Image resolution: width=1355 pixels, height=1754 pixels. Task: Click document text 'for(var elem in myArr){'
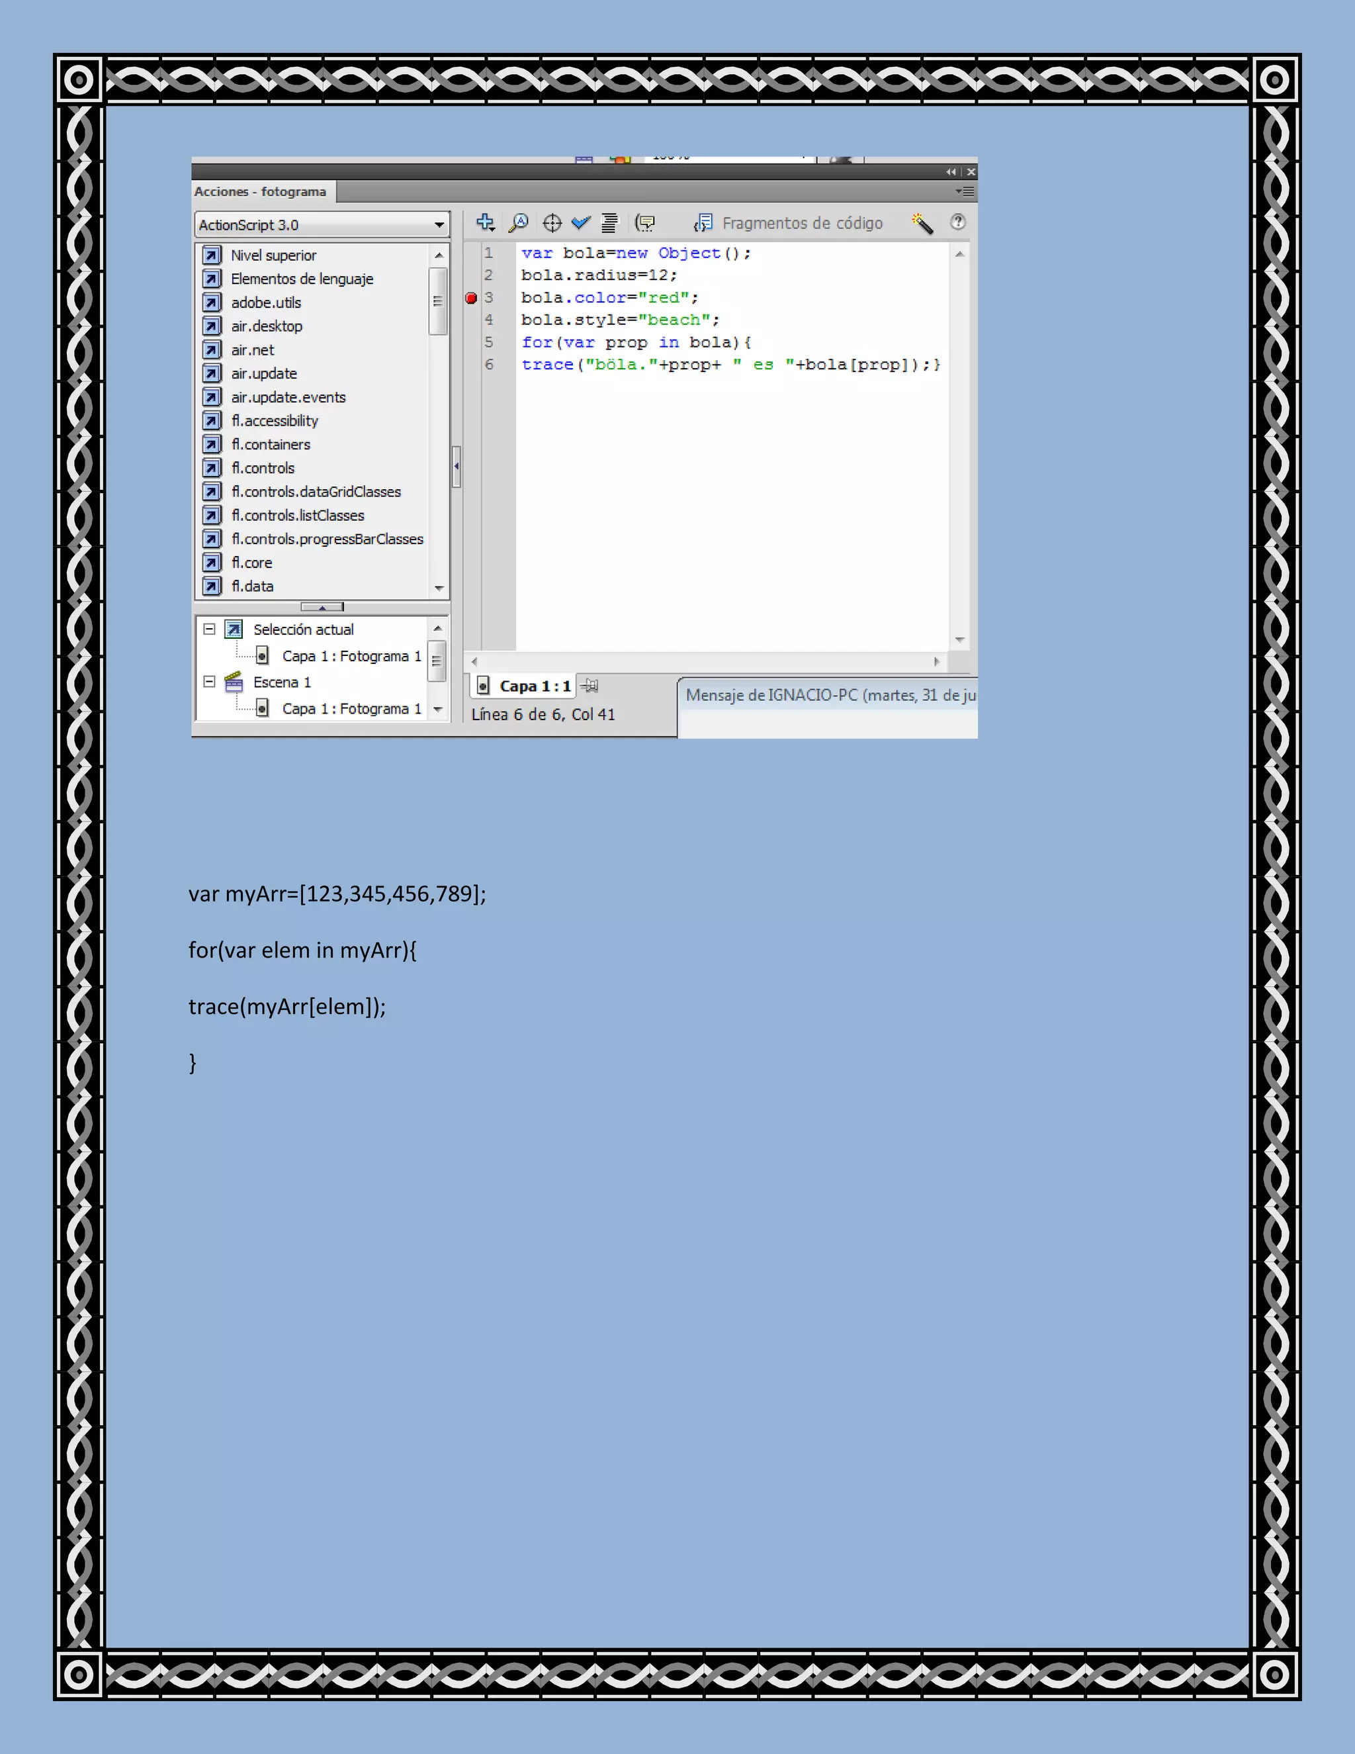pyautogui.click(x=302, y=950)
